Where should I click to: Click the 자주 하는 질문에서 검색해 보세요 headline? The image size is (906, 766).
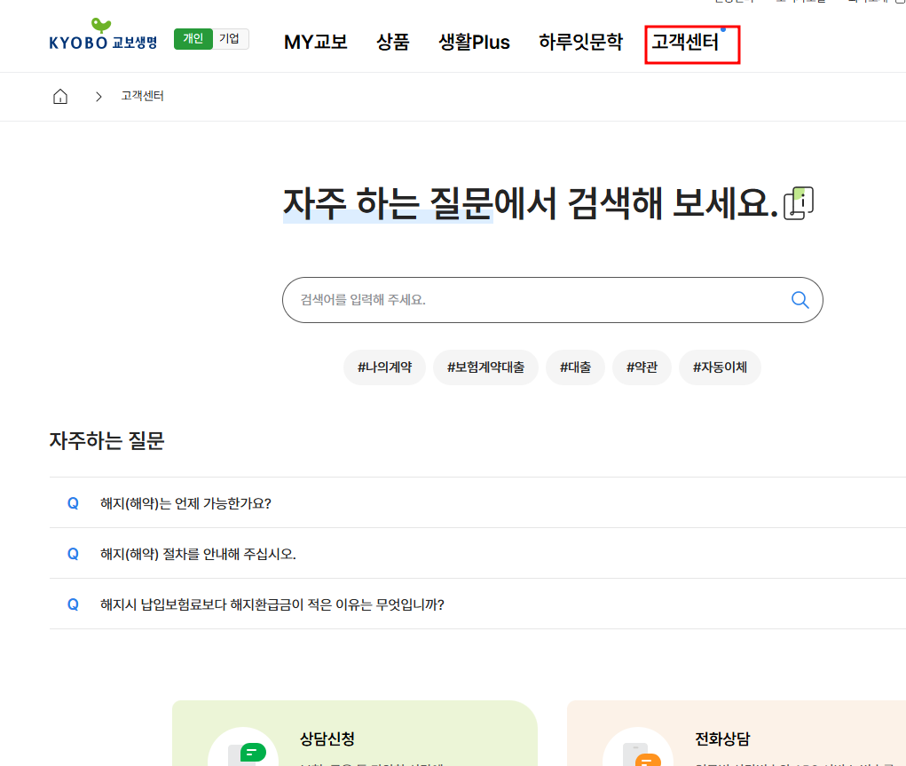coord(531,203)
